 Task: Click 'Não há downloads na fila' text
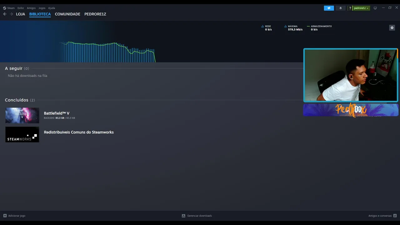(27, 76)
